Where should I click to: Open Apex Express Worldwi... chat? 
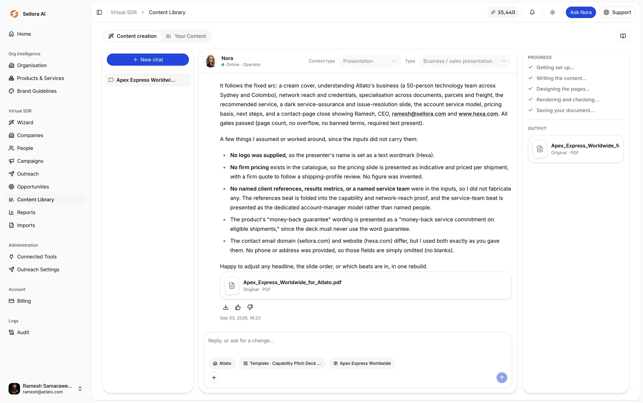[x=148, y=80]
